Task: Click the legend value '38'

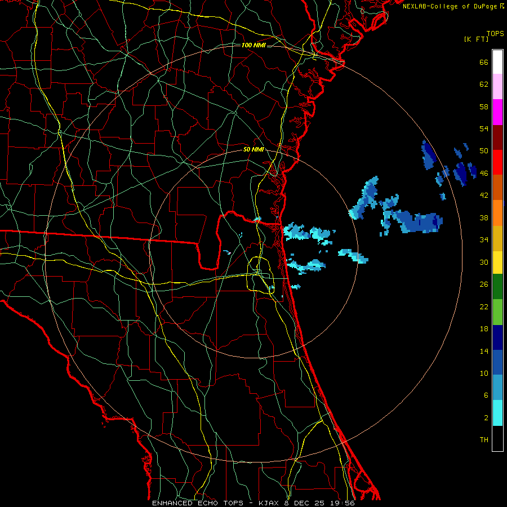Action: [484, 217]
